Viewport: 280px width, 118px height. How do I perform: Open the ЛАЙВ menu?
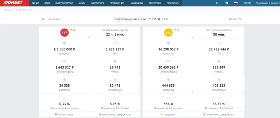[x=47, y=3]
